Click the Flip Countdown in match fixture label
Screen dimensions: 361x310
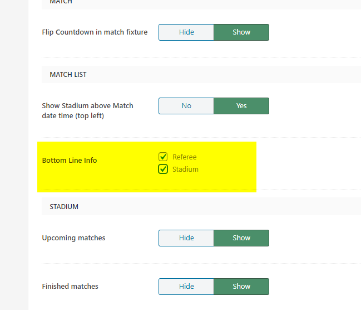(95, 32)
